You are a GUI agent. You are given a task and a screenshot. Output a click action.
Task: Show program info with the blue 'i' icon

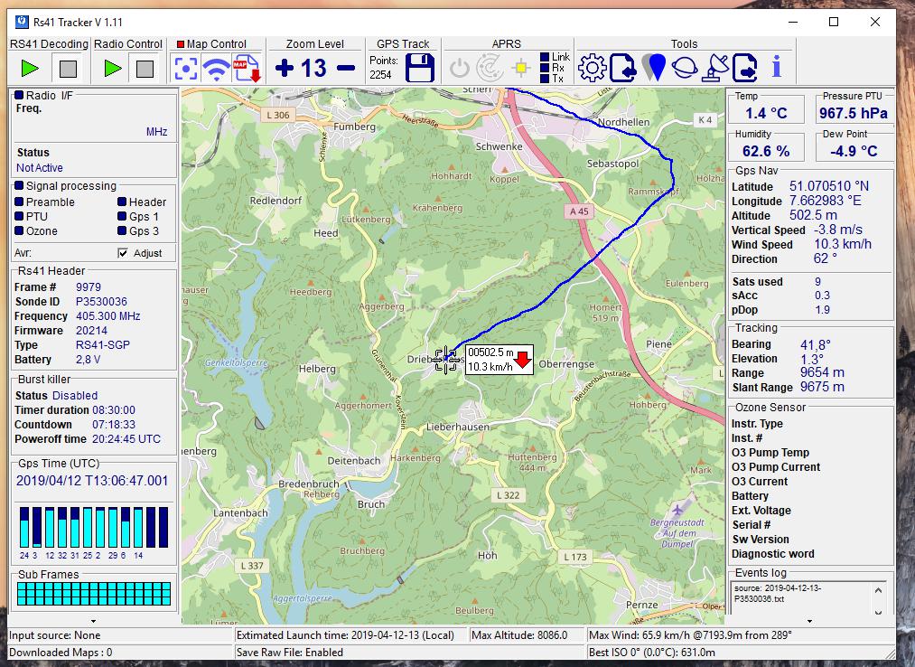click(776, 68)
